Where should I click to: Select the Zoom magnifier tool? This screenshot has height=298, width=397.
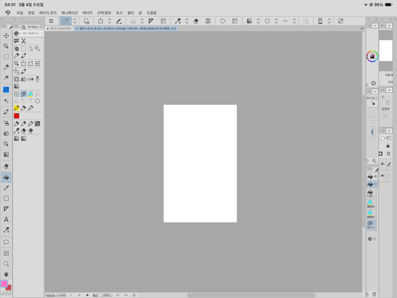click(x=6, y=264)
